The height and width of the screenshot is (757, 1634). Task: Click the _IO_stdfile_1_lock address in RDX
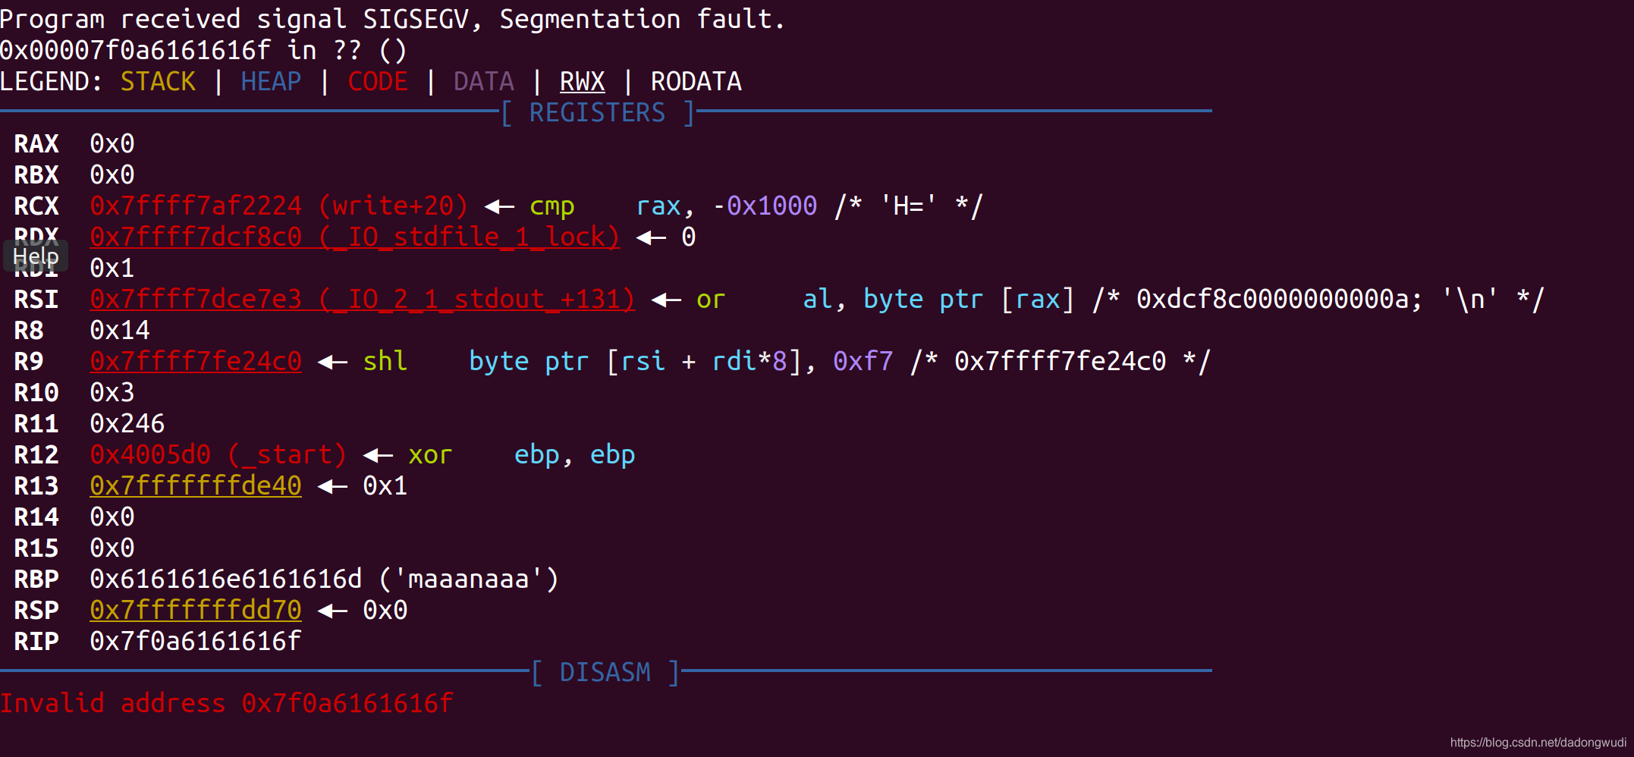[354, 237]
